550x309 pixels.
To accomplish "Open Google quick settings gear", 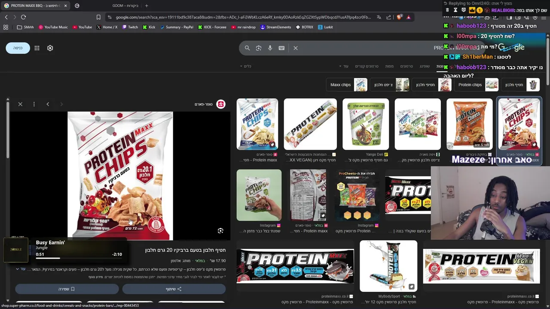I will click(x=50, y=48).
